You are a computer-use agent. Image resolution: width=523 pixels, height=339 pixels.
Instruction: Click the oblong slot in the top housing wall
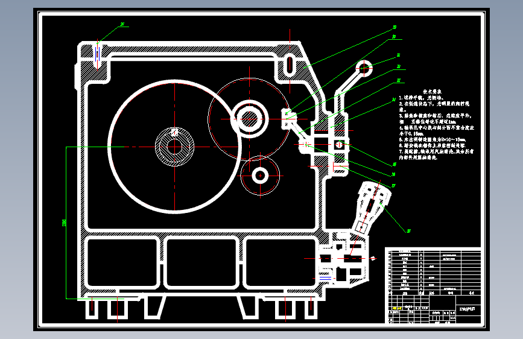tap(290, 64)
